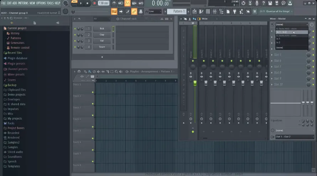The width and height of the screenshot is (317, 176).
Task: Toggle the Insert 1 mixer track mute light
Action: pyautogui.click(x=204, y=61)
